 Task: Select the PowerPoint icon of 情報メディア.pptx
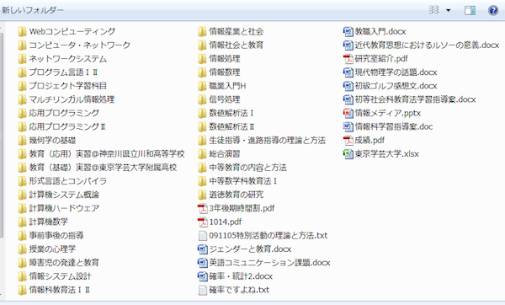(348, 113)
